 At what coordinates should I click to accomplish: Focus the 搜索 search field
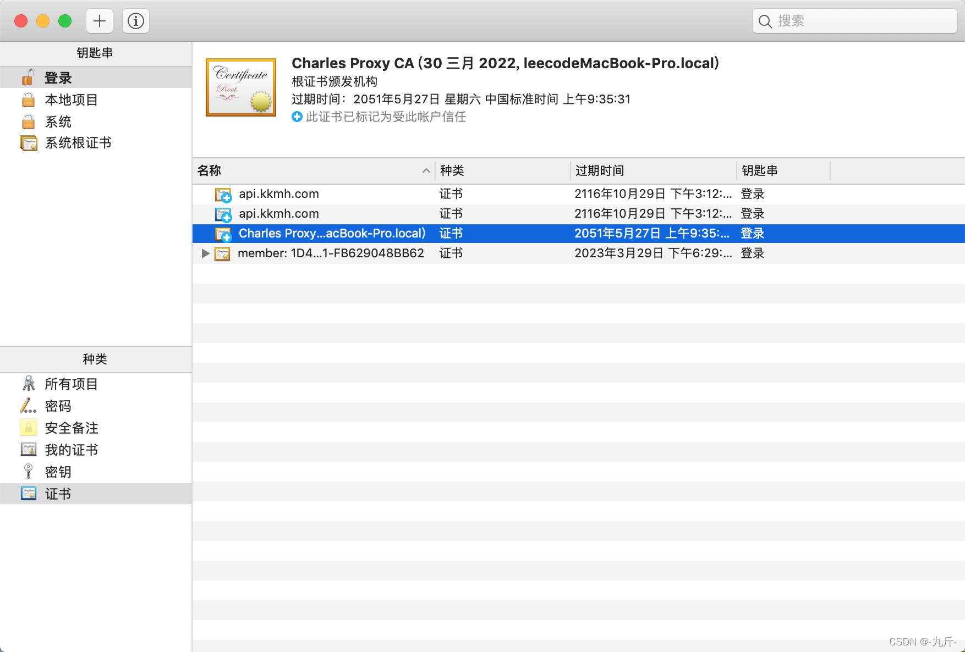coord(855,21)
